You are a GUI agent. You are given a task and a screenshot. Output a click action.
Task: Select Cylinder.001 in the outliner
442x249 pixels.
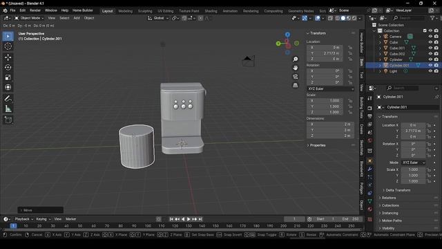click(x=399, y=65)
